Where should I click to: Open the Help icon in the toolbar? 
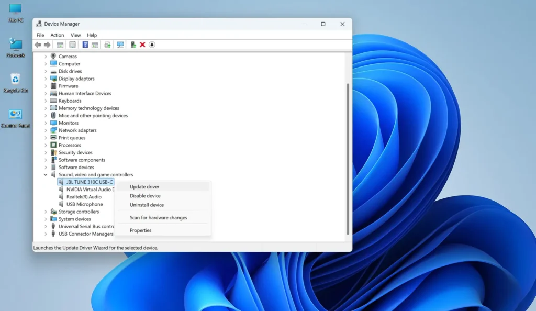(x=86, y=45)
